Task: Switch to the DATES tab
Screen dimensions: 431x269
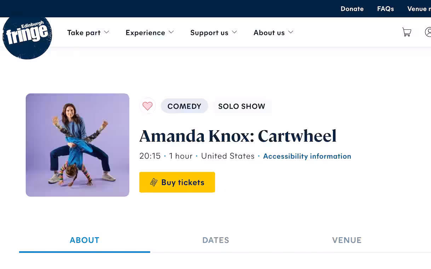Action: [216, 240]
